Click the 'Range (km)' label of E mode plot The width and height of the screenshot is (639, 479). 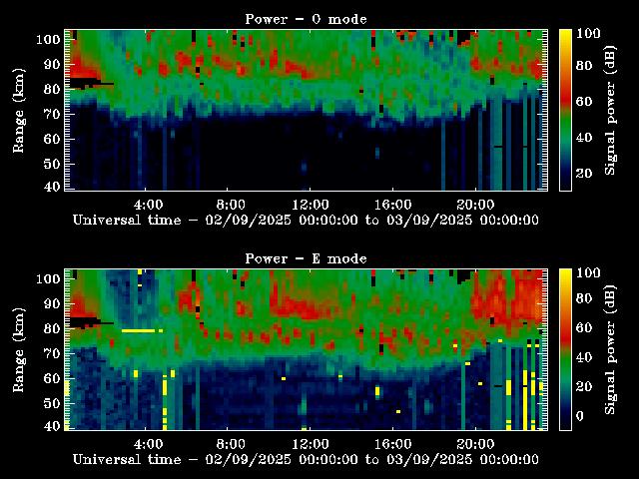click(18, 349)
